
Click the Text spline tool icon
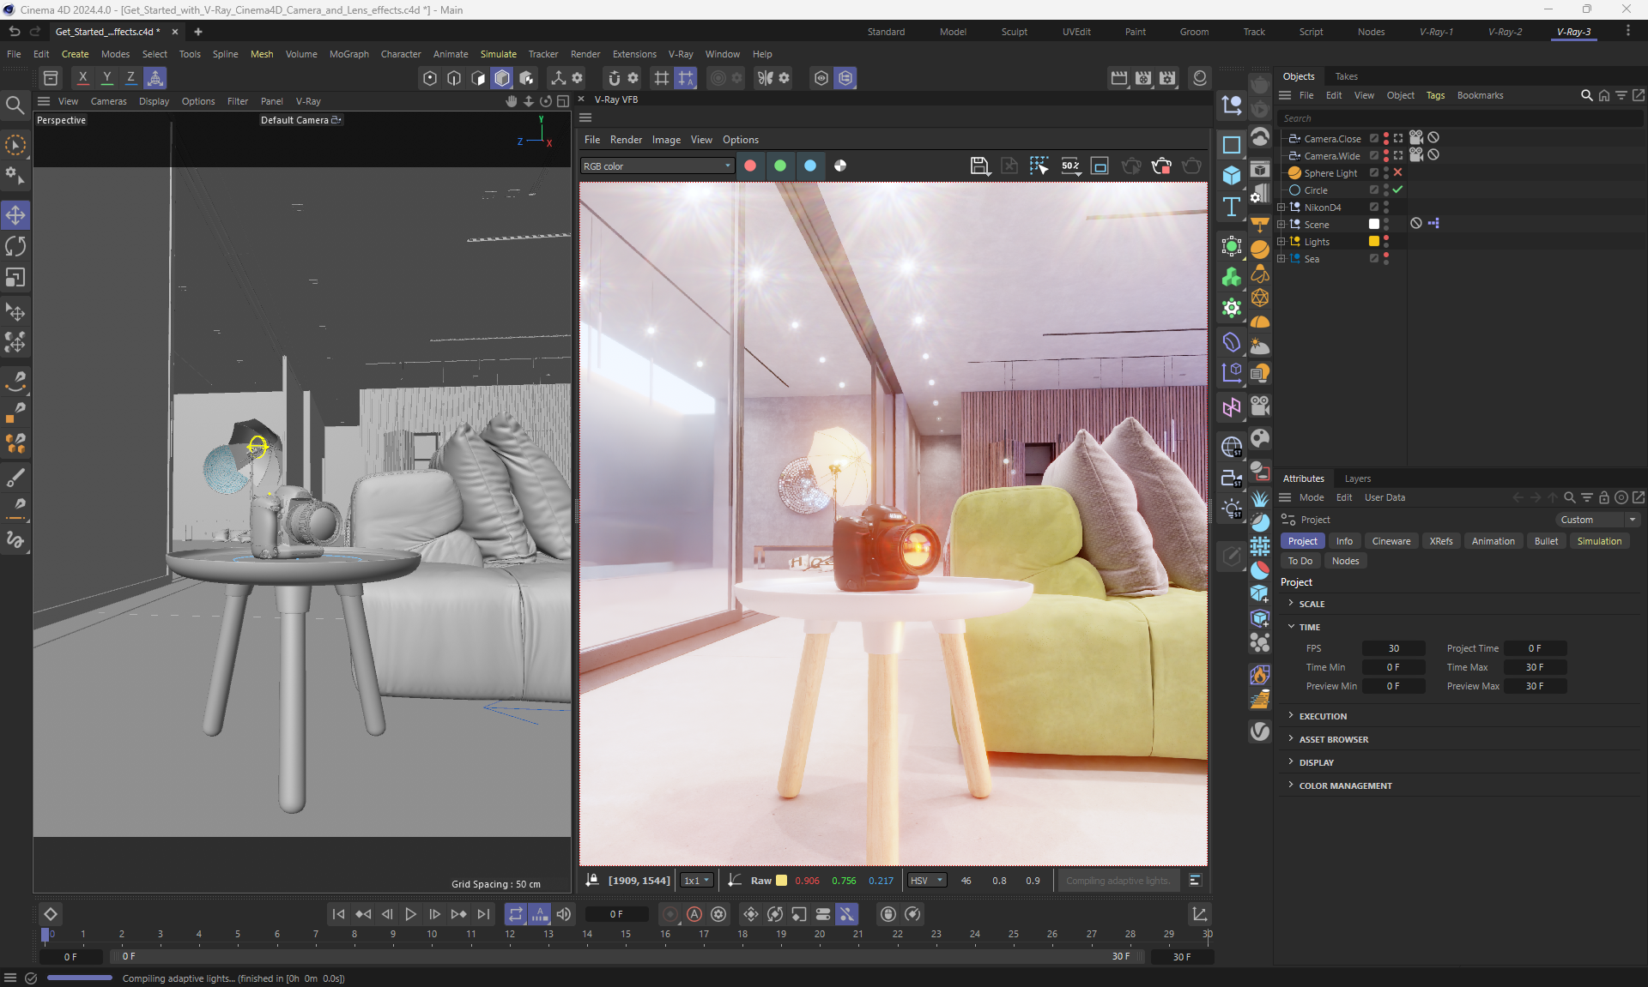(x=1231, y=207)
